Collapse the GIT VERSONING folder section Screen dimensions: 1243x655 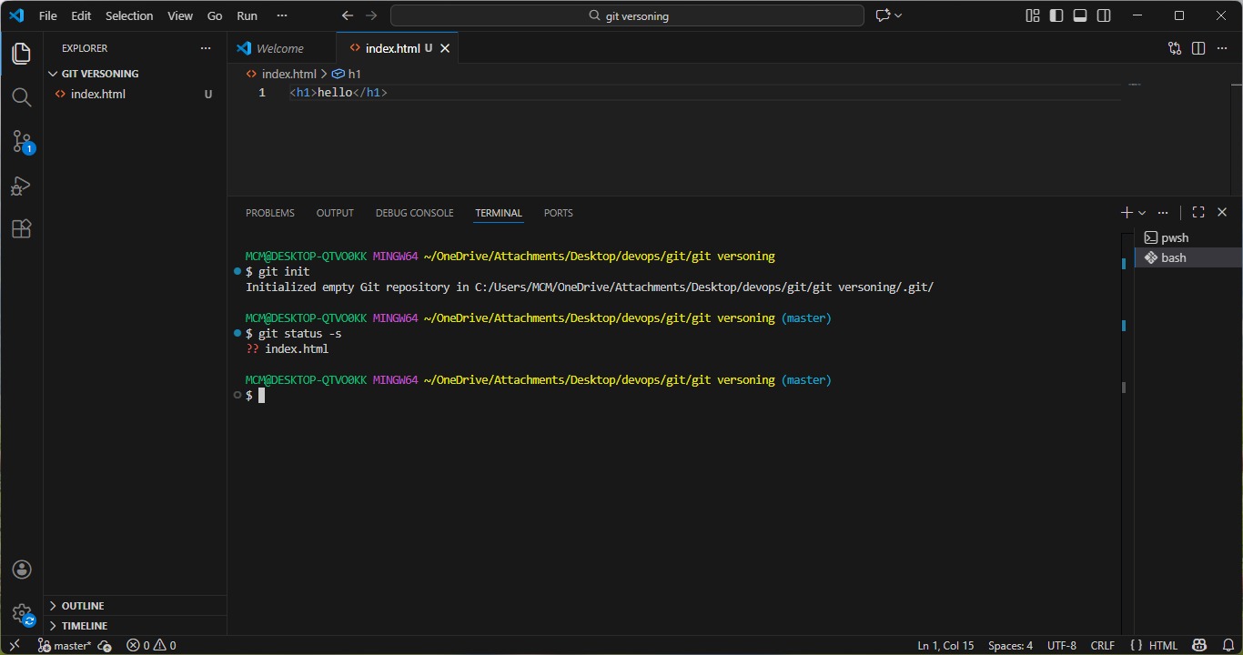pos(136,74)
